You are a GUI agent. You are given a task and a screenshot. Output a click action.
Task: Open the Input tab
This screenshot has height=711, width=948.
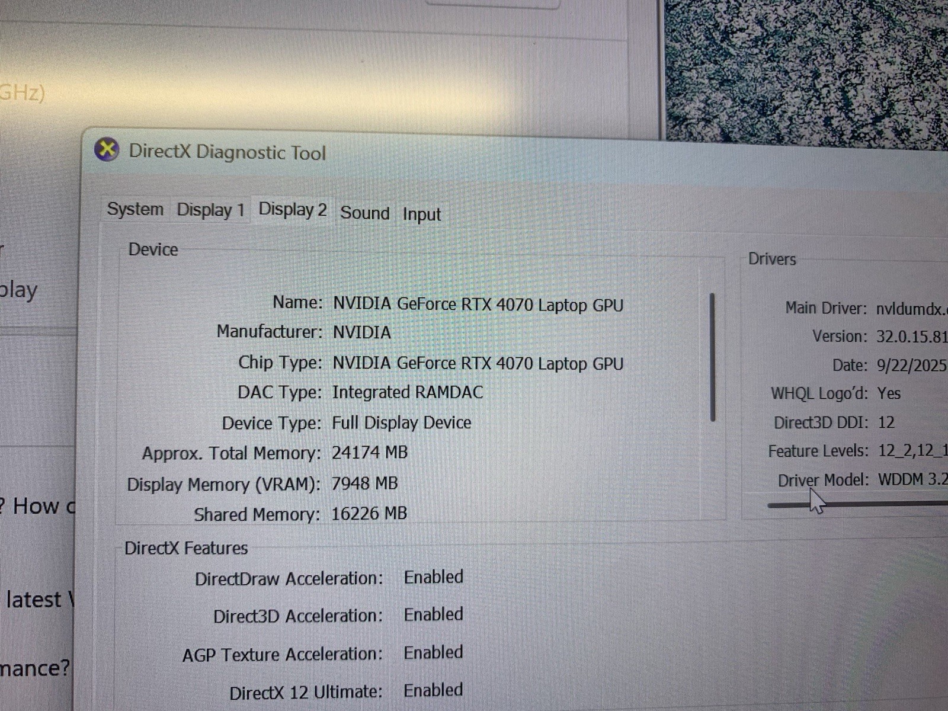pyautogui.click(x=422, y=214)
